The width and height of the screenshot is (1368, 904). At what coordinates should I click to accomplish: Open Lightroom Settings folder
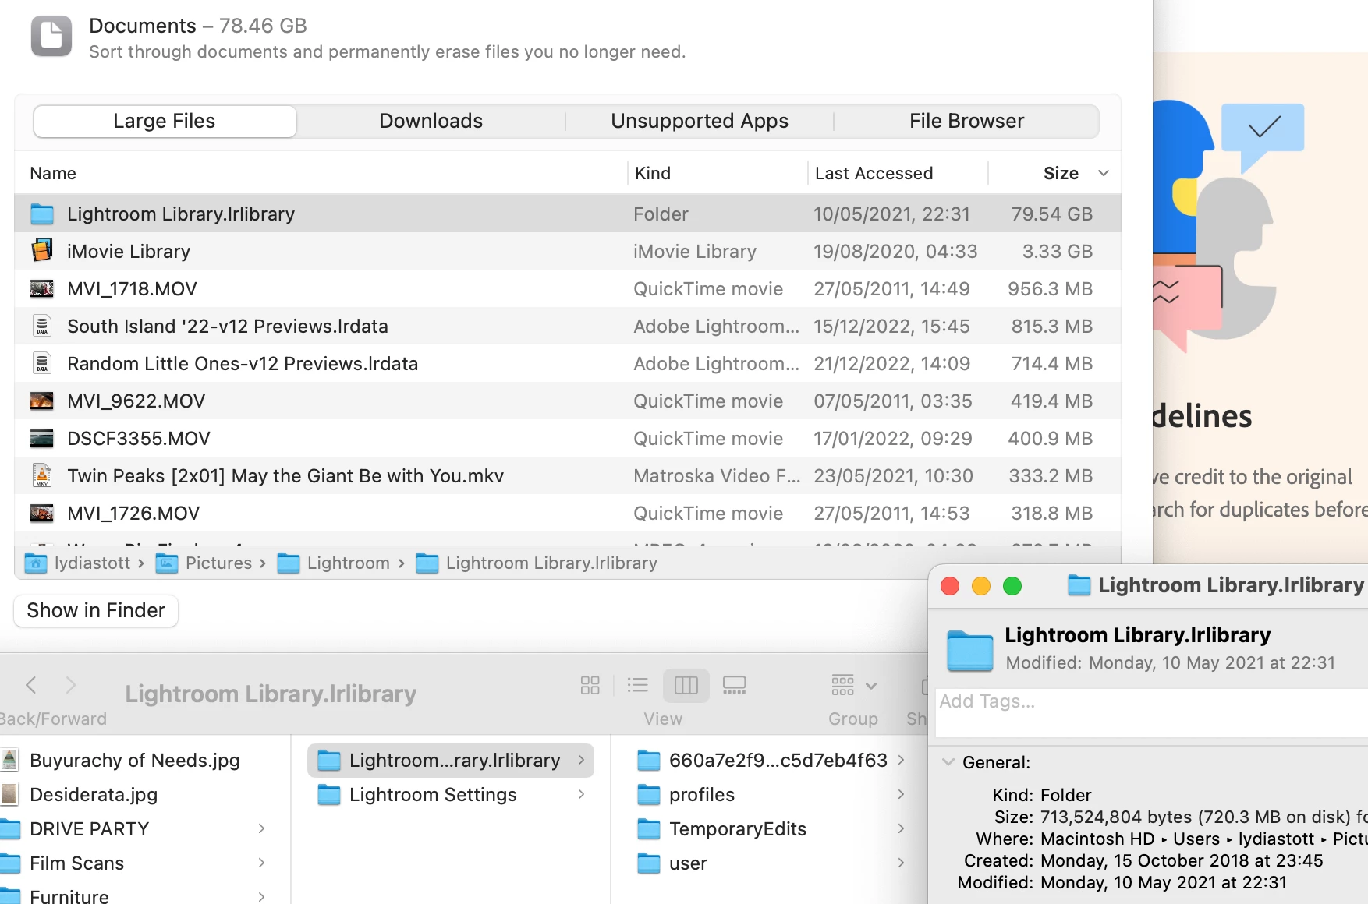tap(433, 795)
